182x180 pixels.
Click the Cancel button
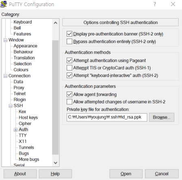click(x=162, y=174)
